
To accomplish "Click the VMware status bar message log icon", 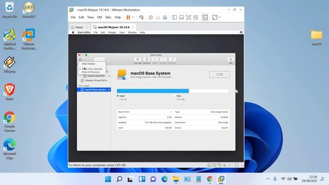I will (x=236, y=165).
